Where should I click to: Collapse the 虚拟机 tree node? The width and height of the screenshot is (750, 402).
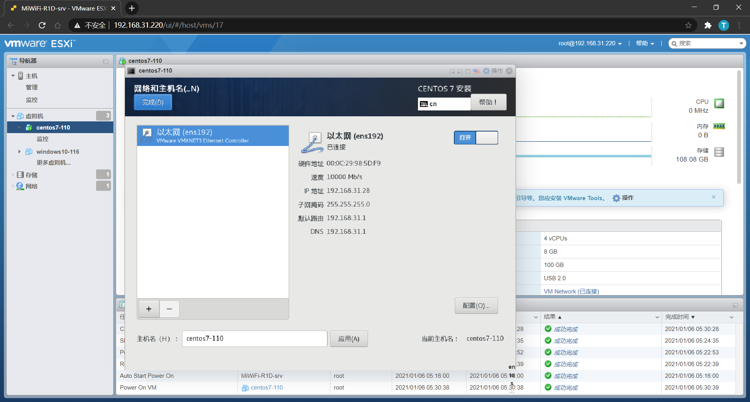pyautogui.click(x=13, y=116)
